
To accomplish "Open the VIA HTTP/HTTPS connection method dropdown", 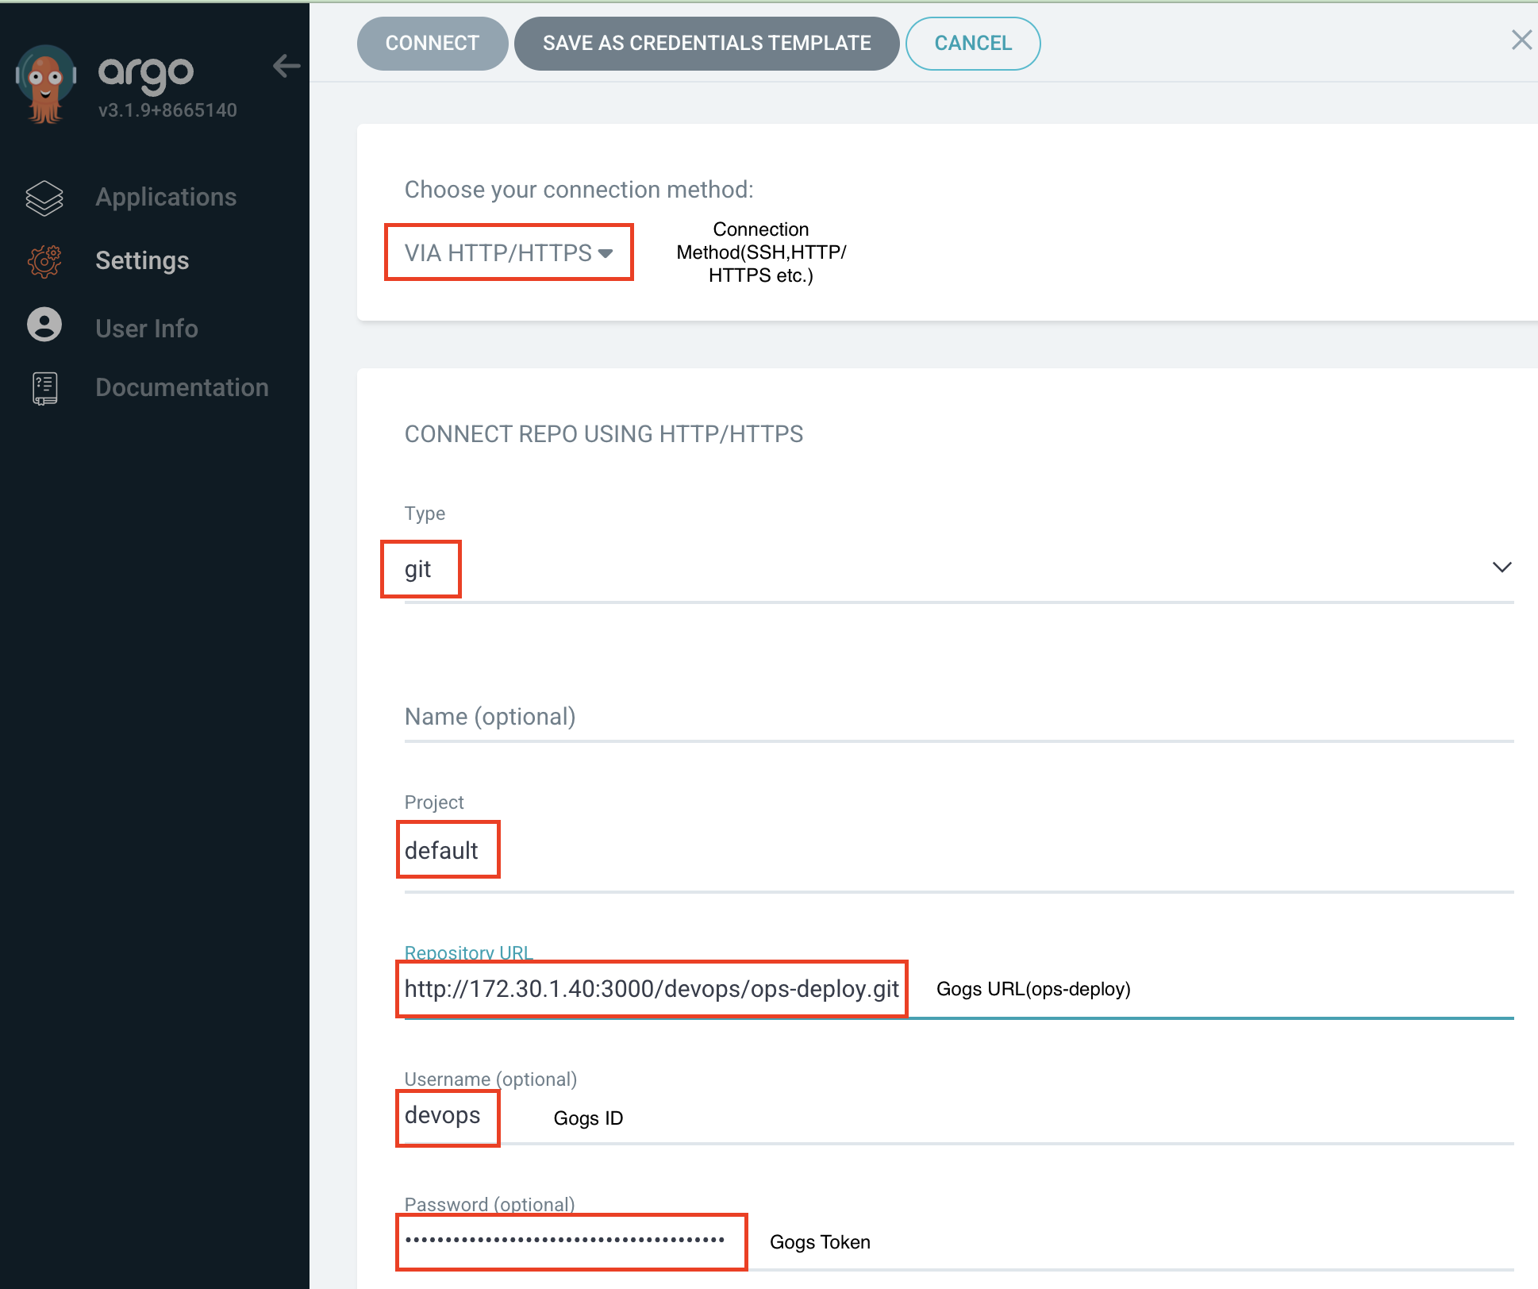I will click(x=509, y=252).
